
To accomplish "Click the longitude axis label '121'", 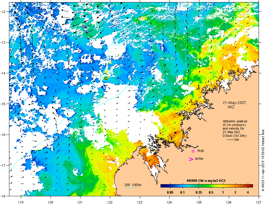I will (x=80, y=202).
